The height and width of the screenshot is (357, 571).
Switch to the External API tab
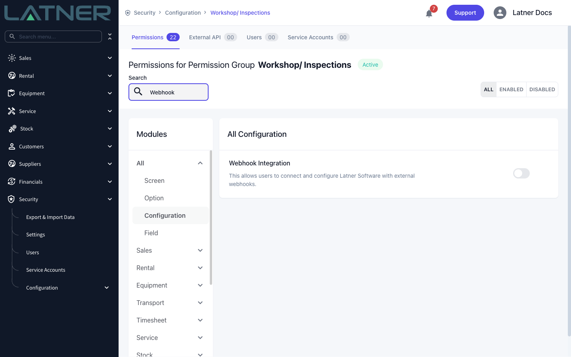(x=213, y=37)
